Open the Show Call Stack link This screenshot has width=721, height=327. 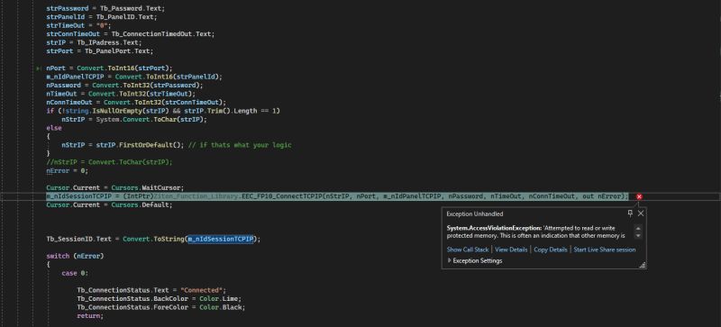[x=468, y=250]
